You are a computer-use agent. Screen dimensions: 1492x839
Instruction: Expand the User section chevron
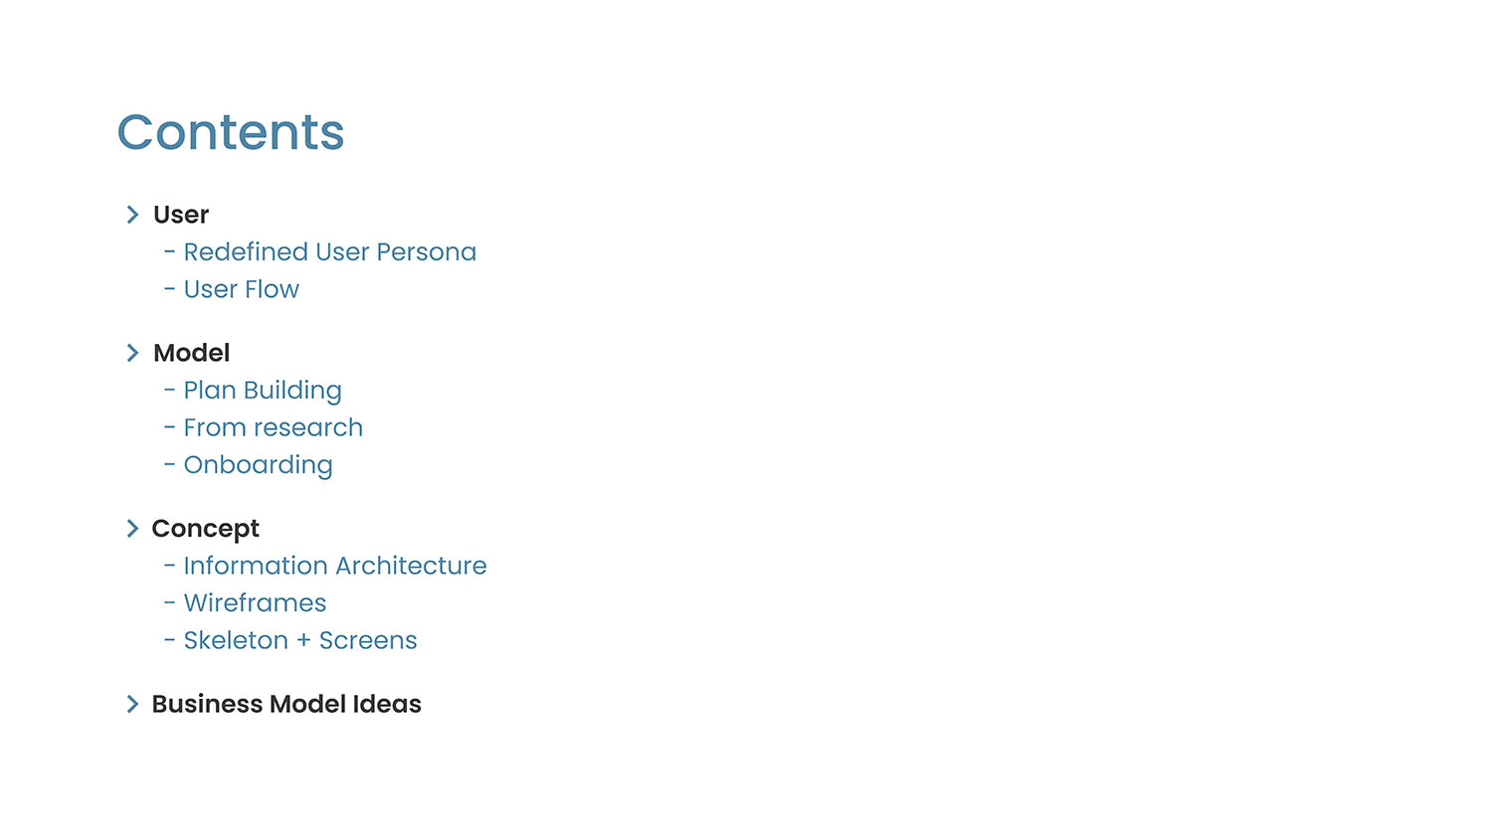tap(132, 215)
